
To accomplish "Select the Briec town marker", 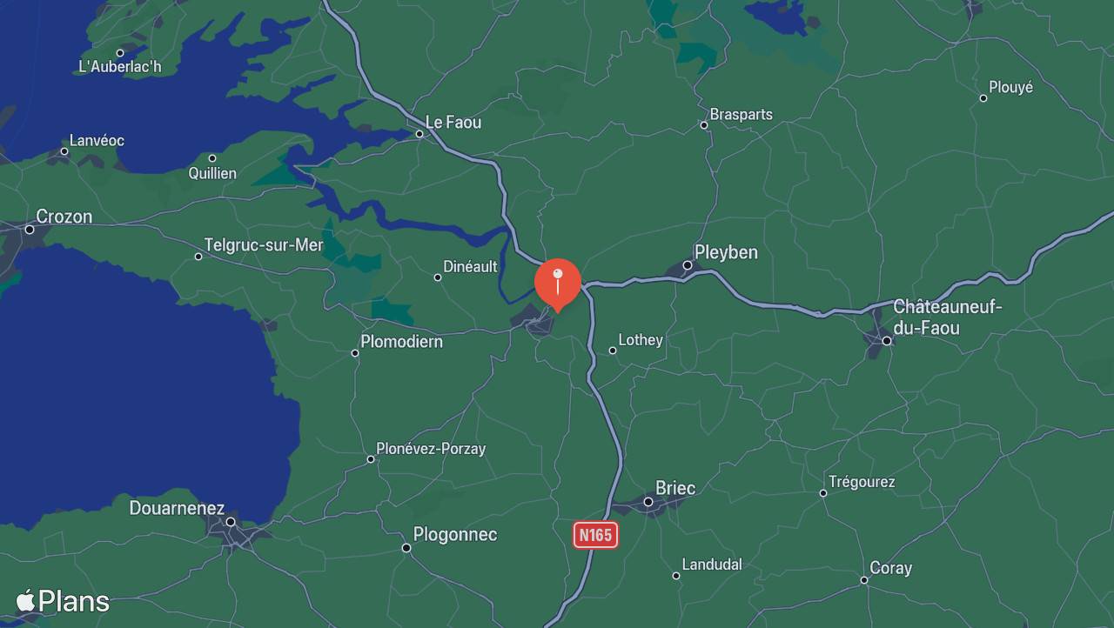I will tap(648, 502).
